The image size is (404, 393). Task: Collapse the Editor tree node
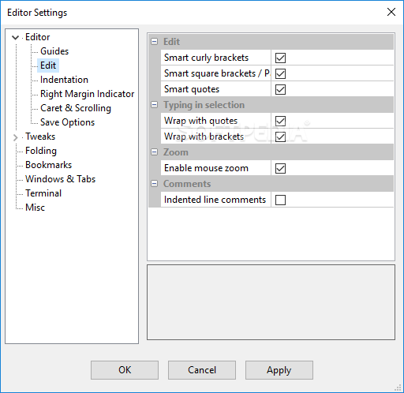click(16, 38)
